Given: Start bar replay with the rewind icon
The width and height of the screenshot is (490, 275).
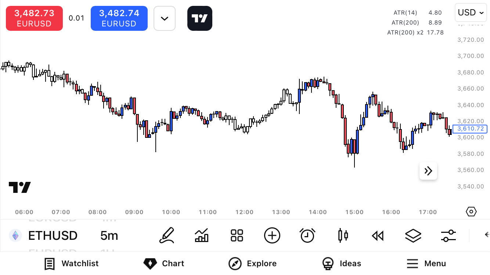Looking at the screenshot, I should [378, 235].
